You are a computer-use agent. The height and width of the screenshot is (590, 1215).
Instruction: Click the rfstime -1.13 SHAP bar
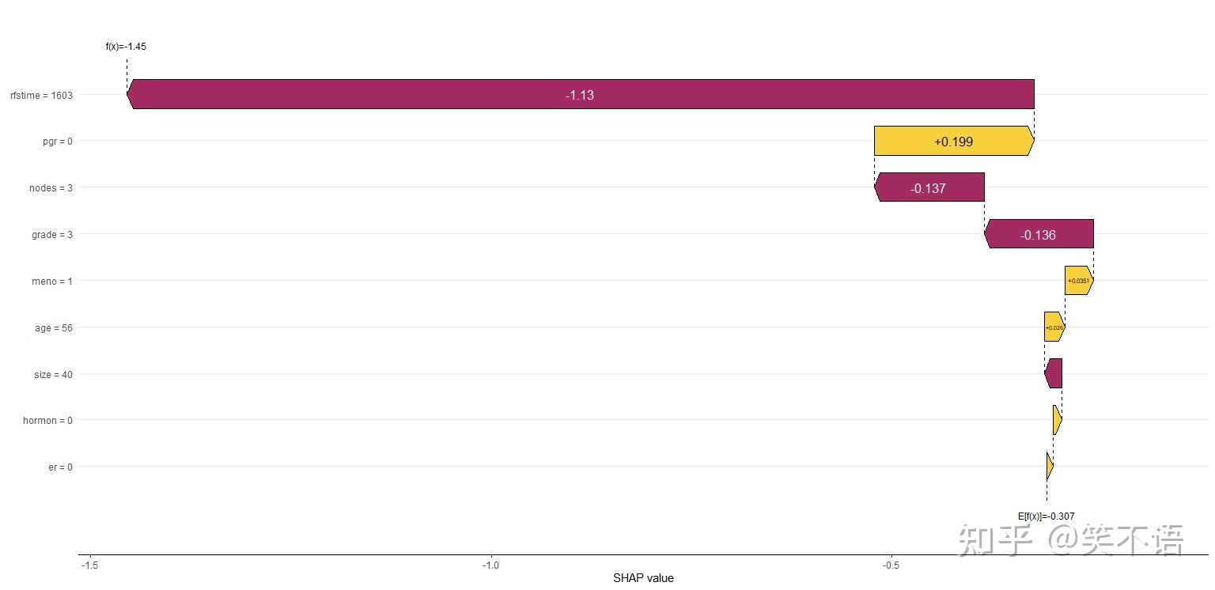pyautogui.click(x=580, y=94)
